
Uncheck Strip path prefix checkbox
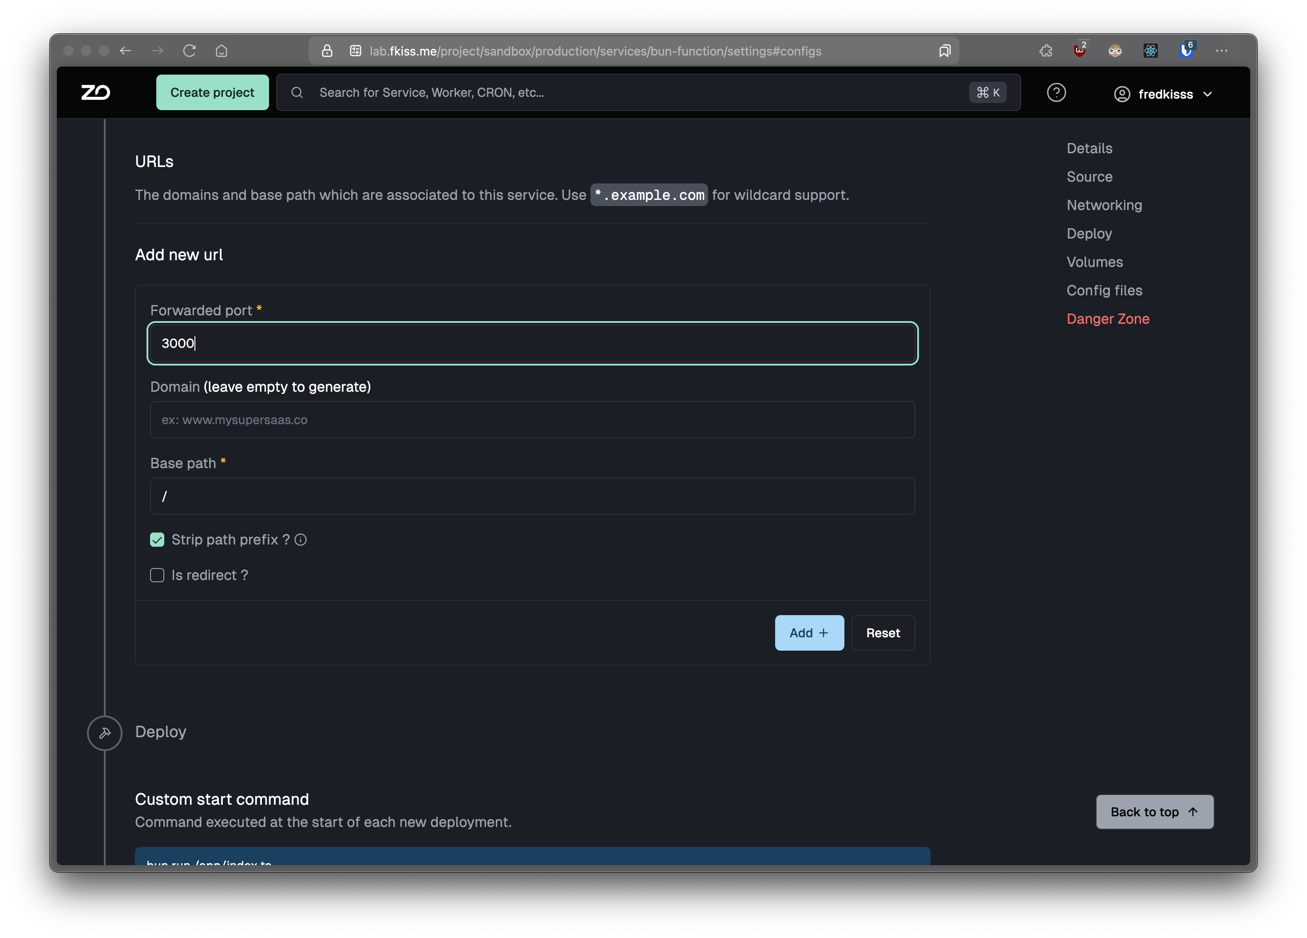tap(157, 540)
